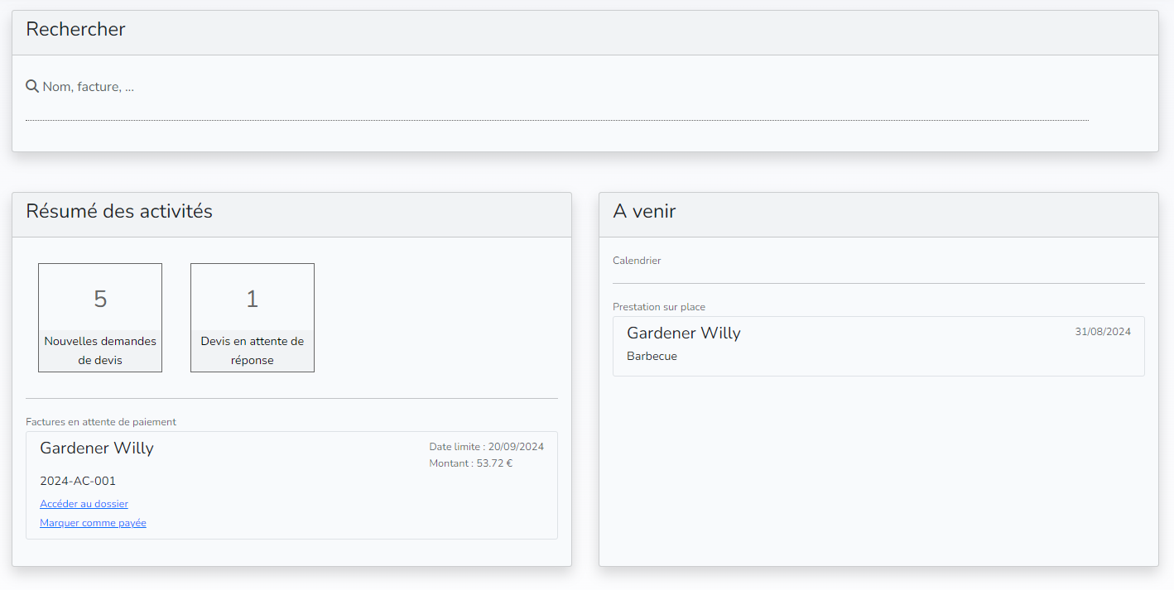Image resolution: width=1174 pixels, height=590 pixels.
Task: Click the Date limite 20/09/2024 text
Action: point(486,447)
